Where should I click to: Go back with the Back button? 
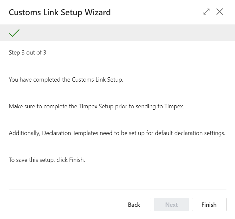[134, 204]
